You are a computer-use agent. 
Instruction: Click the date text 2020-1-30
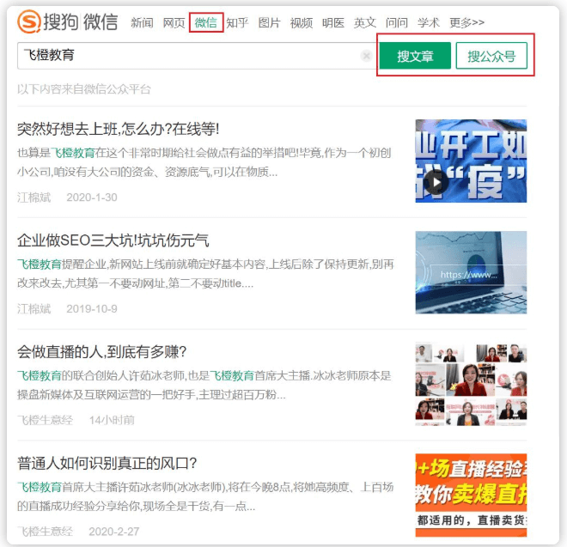coord(92,198)
